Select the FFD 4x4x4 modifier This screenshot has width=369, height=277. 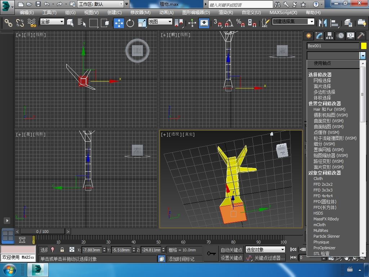323,196
